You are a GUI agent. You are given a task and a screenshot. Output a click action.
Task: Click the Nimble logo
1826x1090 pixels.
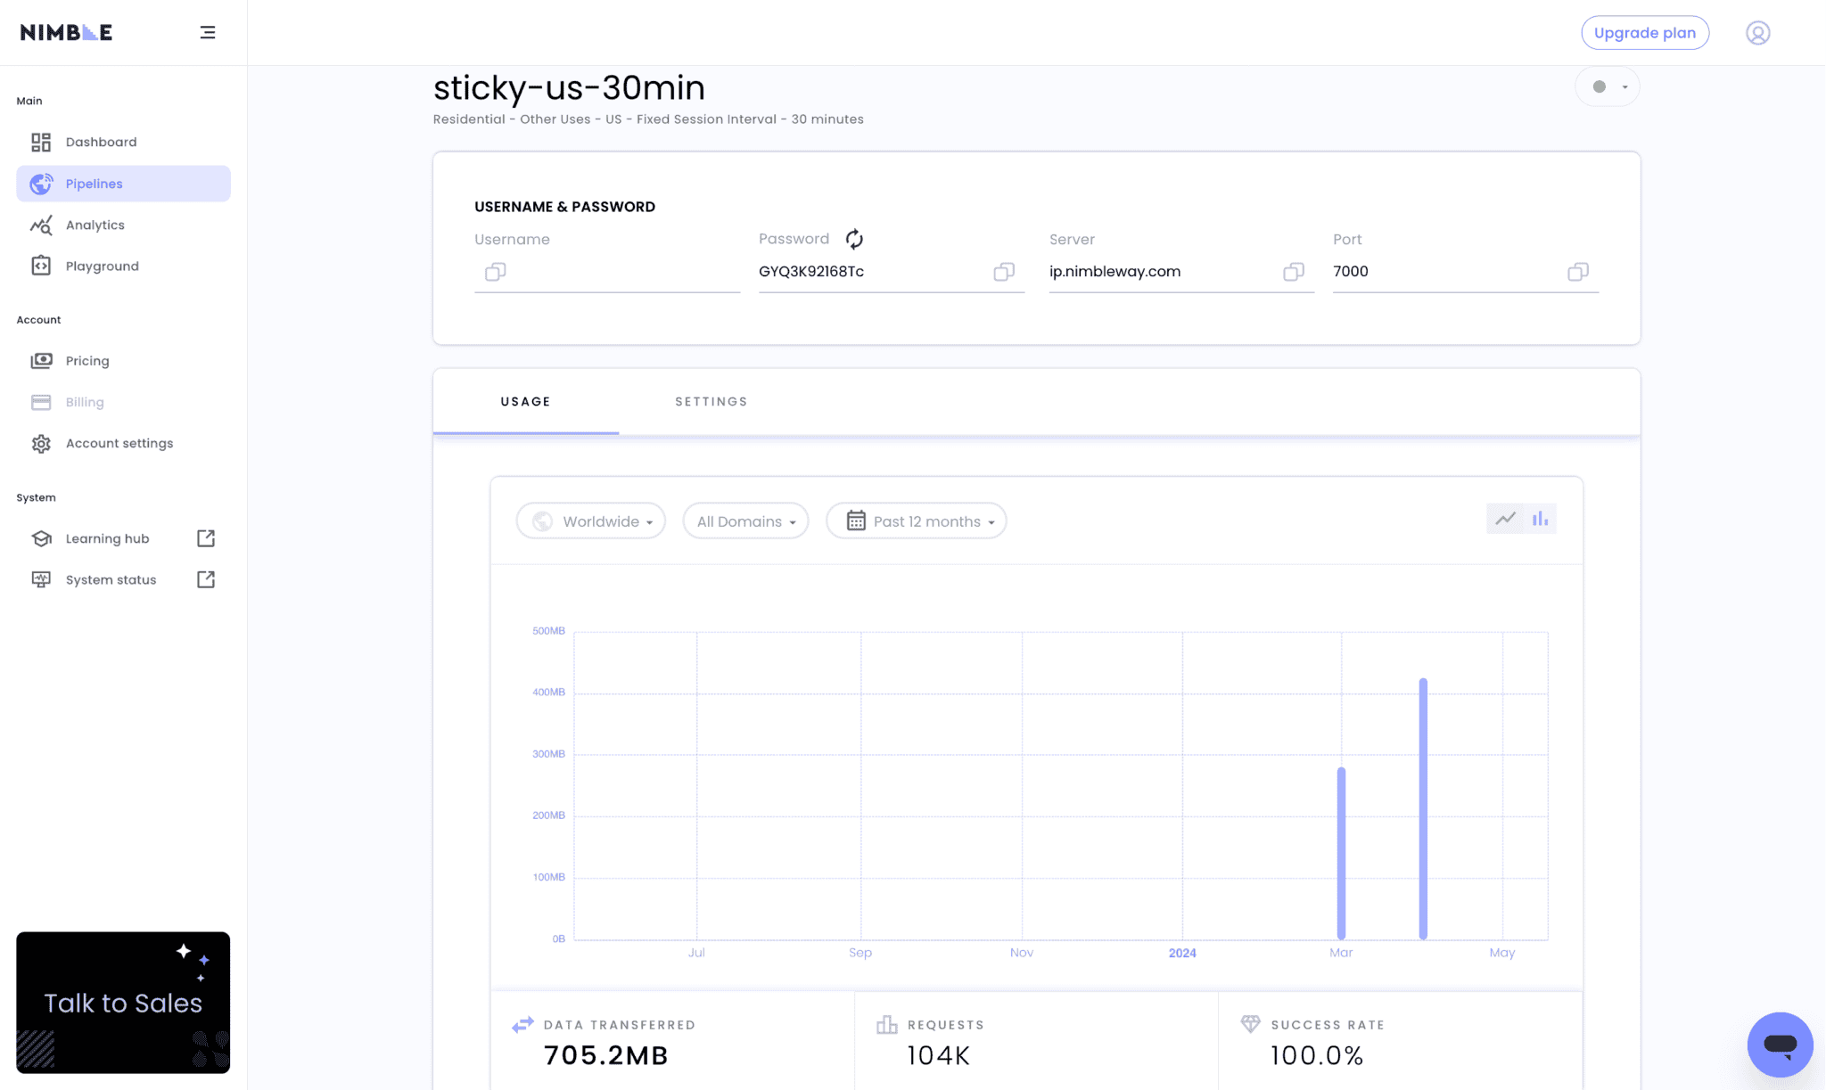[x=66, y=33]
